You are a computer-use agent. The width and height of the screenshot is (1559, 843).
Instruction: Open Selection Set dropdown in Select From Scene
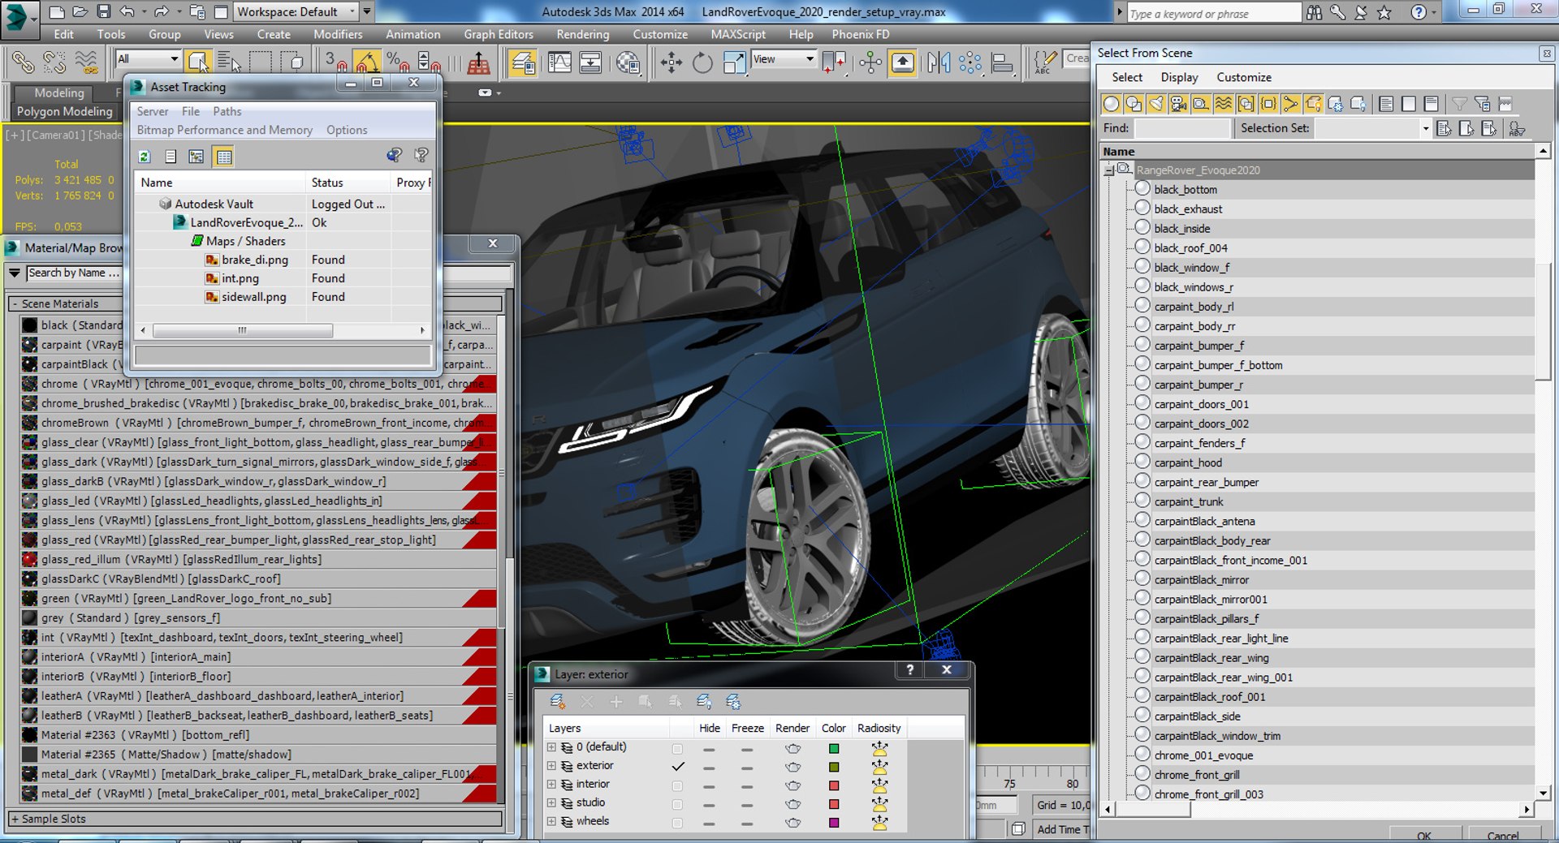click(x=1424, y=128)
